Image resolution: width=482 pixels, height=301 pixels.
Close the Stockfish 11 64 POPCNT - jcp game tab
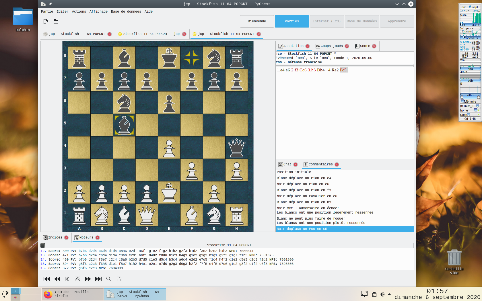click(184, 34)
